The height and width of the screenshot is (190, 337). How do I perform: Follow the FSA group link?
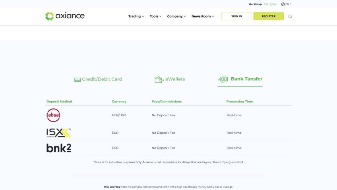[x=266, y=4]
